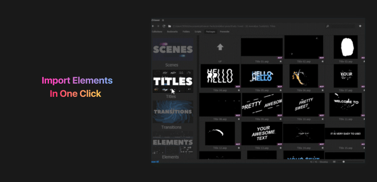Viewport: 377px width, 182px height.
Task: Click the forward navigation arrow
Action: pos(158,26)
